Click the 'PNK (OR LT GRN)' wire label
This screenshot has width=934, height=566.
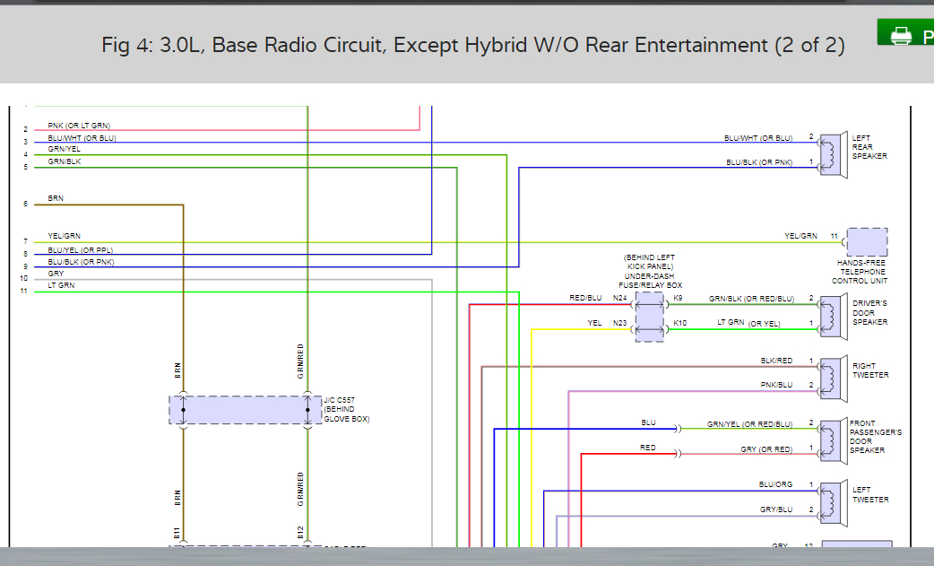(x=79, y=126)
